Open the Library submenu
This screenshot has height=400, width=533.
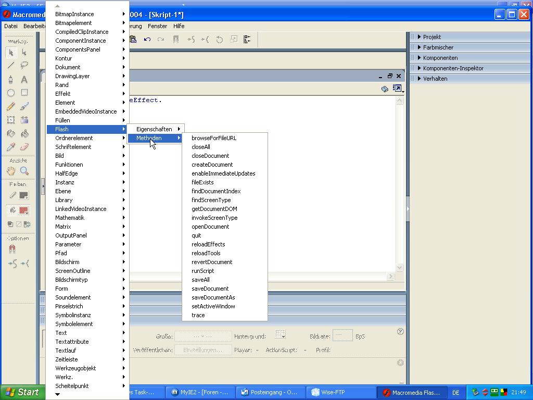87,200
